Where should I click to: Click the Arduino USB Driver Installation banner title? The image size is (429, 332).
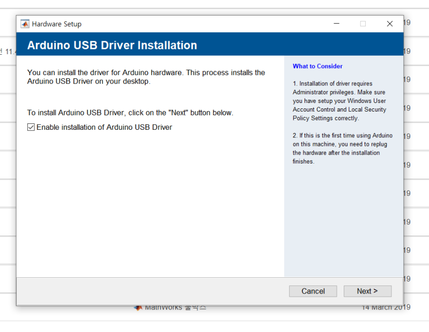coord(112,45)
